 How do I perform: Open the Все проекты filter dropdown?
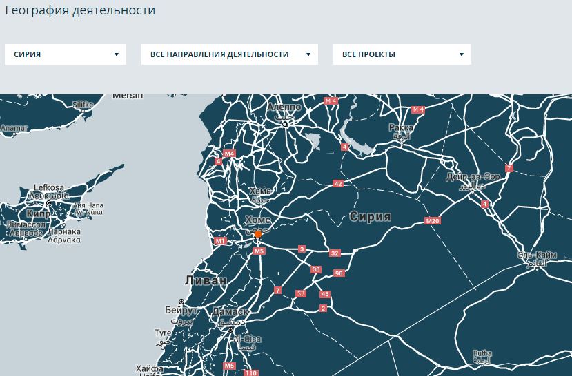[402, 54]
